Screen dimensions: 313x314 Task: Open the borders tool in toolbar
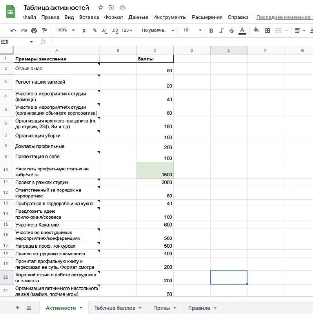click(268, 31)
